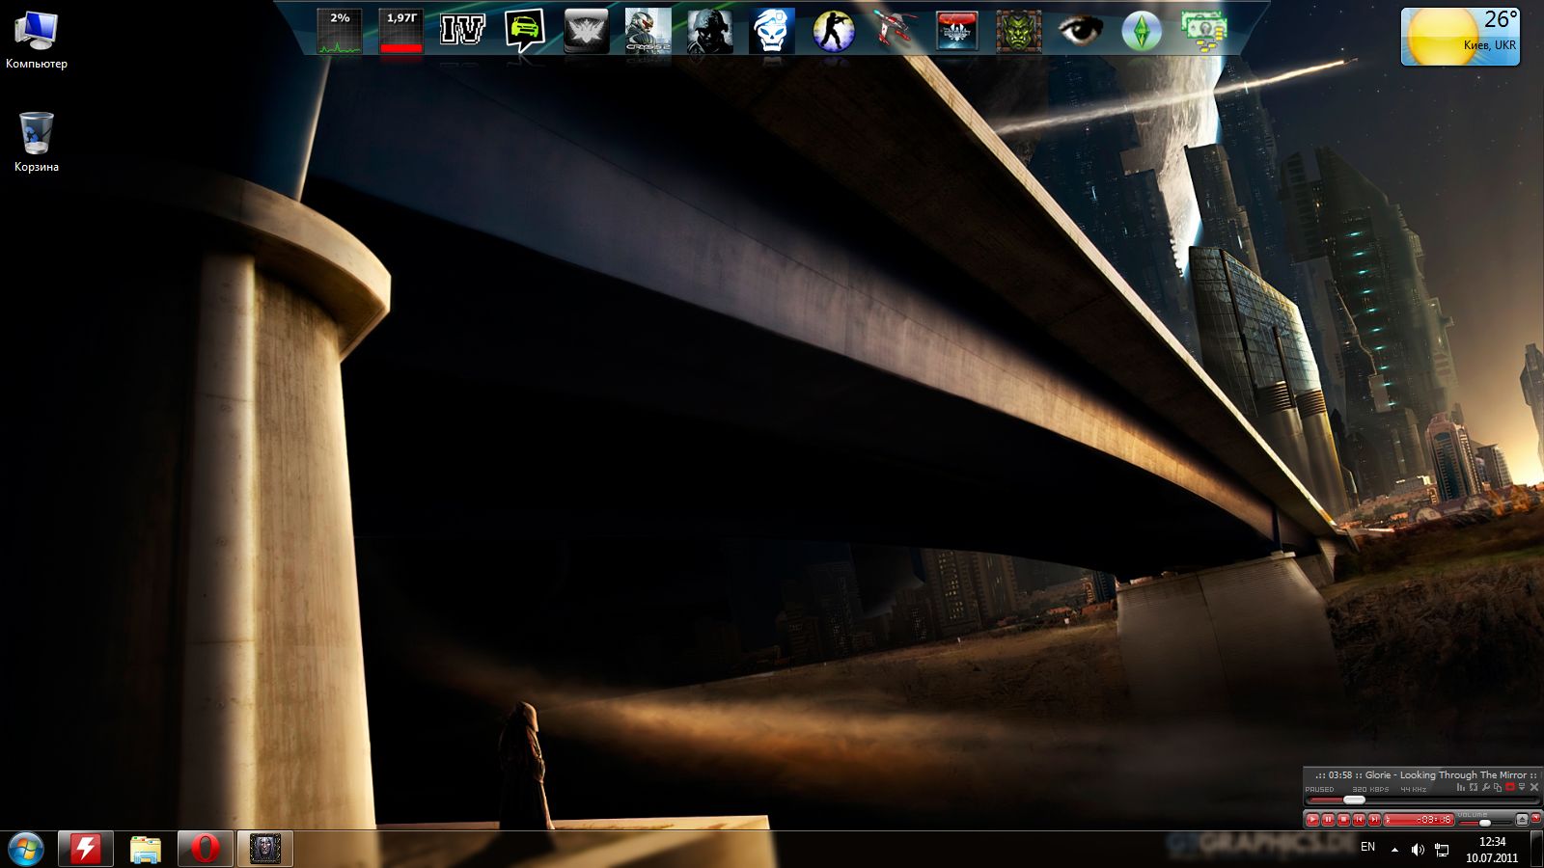Open player settings wrench icon
This screenshot has height=868, width=1544.
1486,788
